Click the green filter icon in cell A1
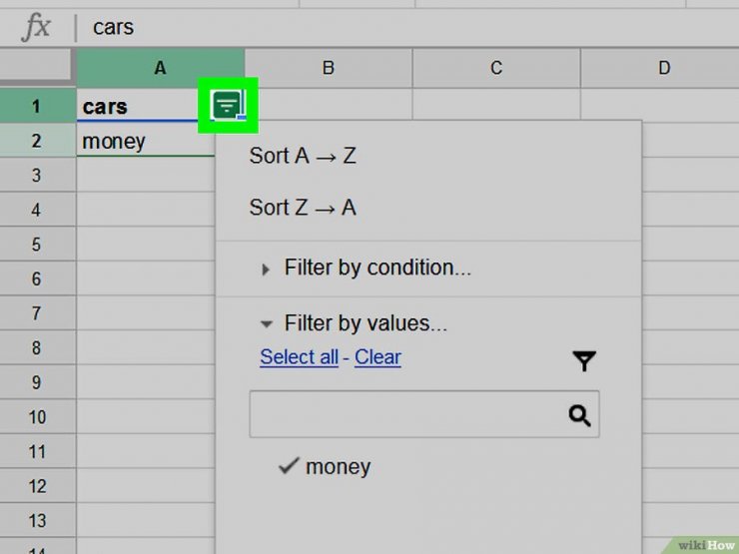Screen dimensions: 739x554 228,105
